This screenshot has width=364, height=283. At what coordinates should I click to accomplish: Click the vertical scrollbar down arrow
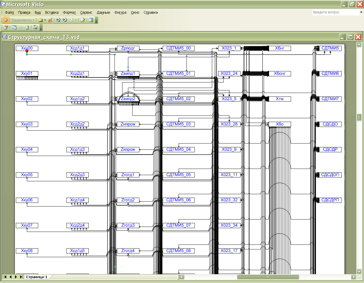[x=359, y=271]
